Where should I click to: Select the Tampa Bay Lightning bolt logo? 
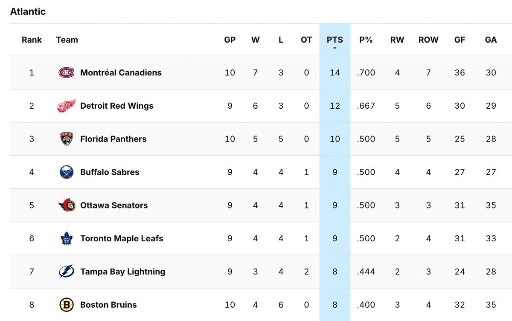[66, 271]
